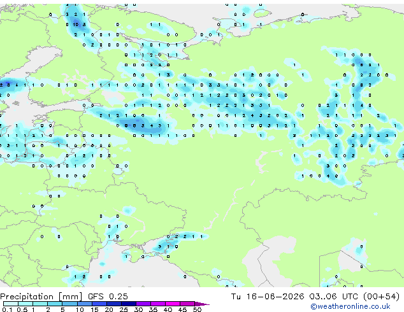Click the '50' legend scale label
The height and width of the screenshot is (312, 404).
tap(197, 309)
